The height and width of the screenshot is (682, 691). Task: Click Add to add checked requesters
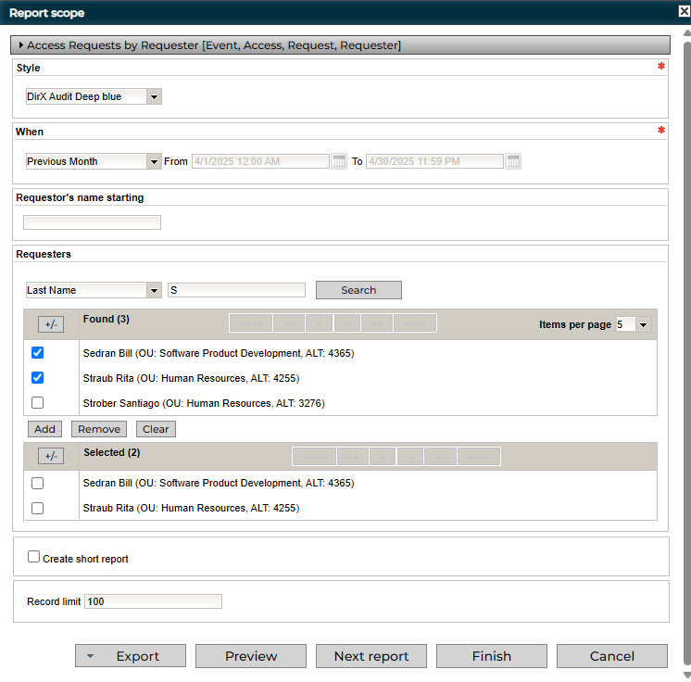[44, 429]
